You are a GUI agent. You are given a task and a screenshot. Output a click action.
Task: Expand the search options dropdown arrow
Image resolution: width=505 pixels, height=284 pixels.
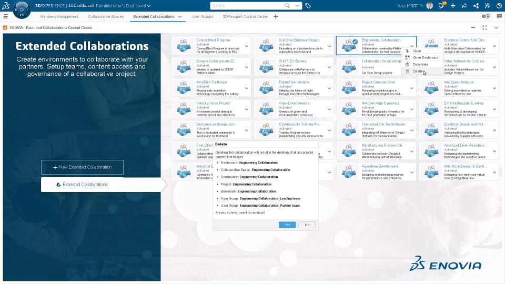pos(297,5)
